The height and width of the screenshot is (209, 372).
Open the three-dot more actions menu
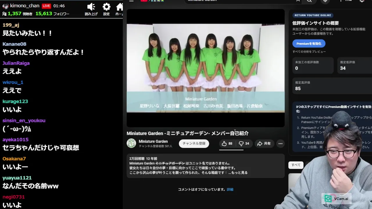(x=280, y=143)
